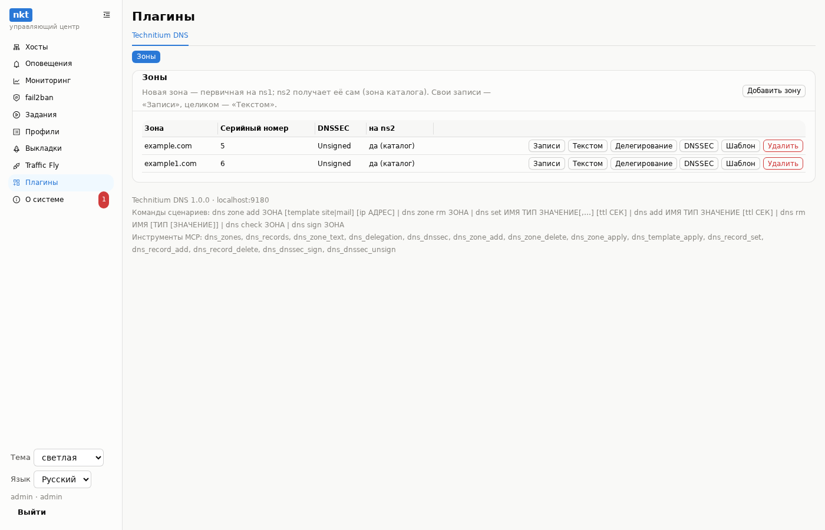Click the red notification badge on О системе

pyautogui.click(x=104, y=200)
